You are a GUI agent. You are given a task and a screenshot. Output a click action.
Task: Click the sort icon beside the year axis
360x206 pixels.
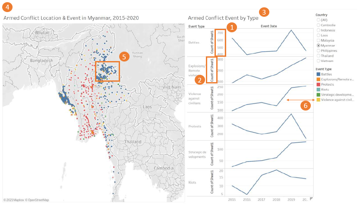[311, 199]
